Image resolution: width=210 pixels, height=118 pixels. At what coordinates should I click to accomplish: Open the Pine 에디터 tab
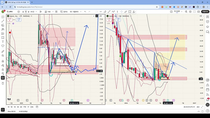[12, 111]
